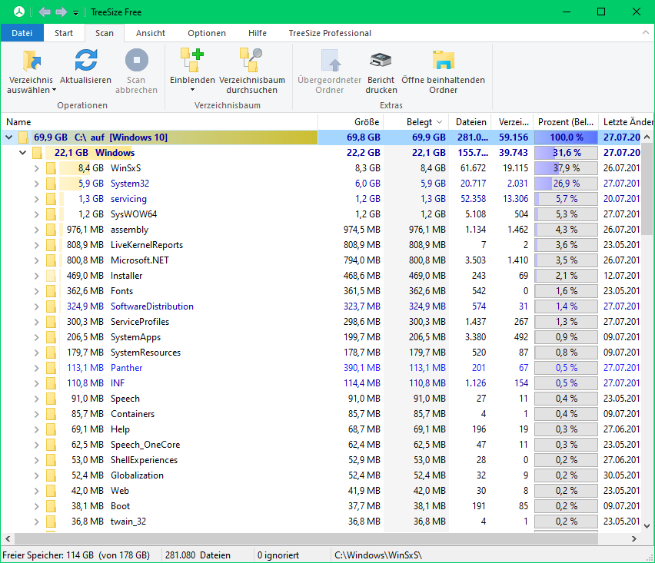
Task: Sort by Prozent (Bel... column header
Action: tap(566, 122)
